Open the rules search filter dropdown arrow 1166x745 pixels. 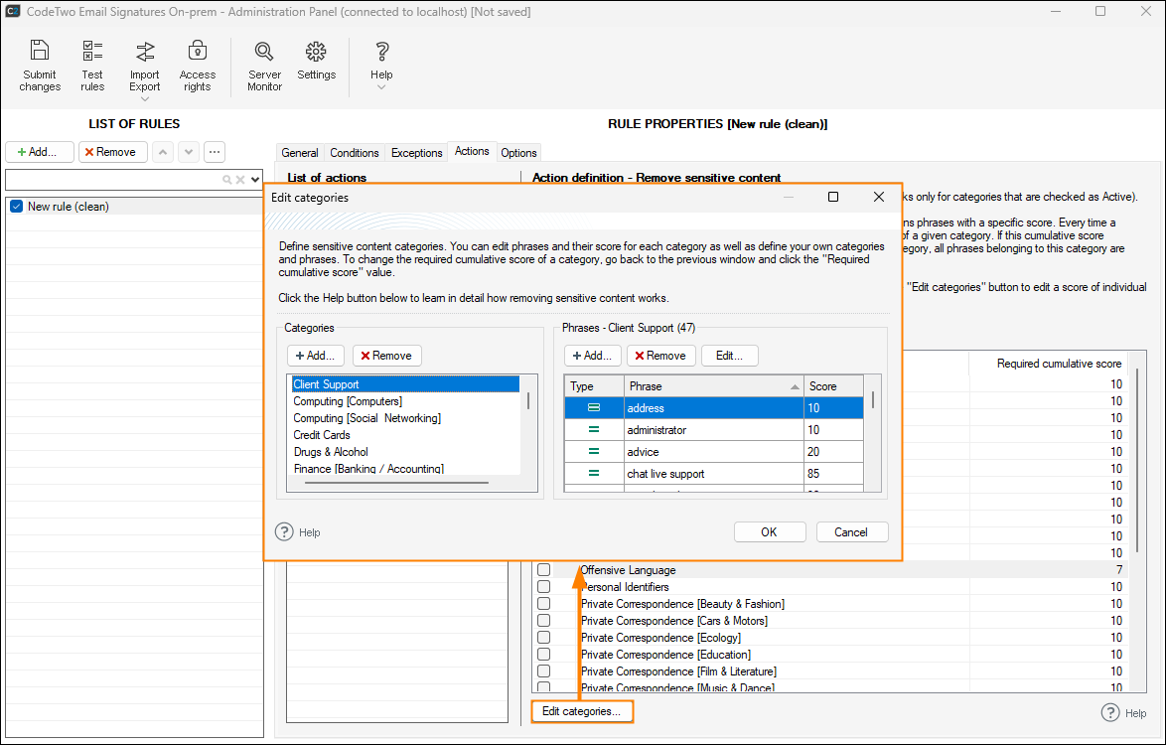(255, 180)
